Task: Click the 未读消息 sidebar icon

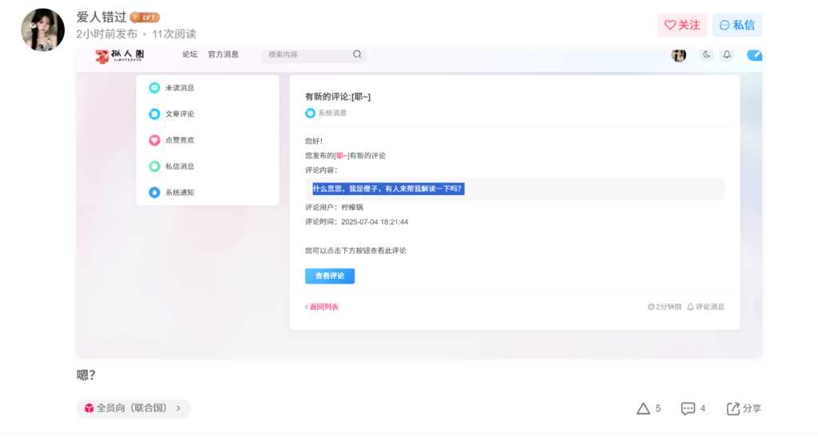Action: [x=154, y=88]
